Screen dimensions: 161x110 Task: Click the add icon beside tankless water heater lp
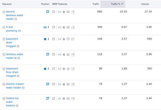tap(4, 54)
